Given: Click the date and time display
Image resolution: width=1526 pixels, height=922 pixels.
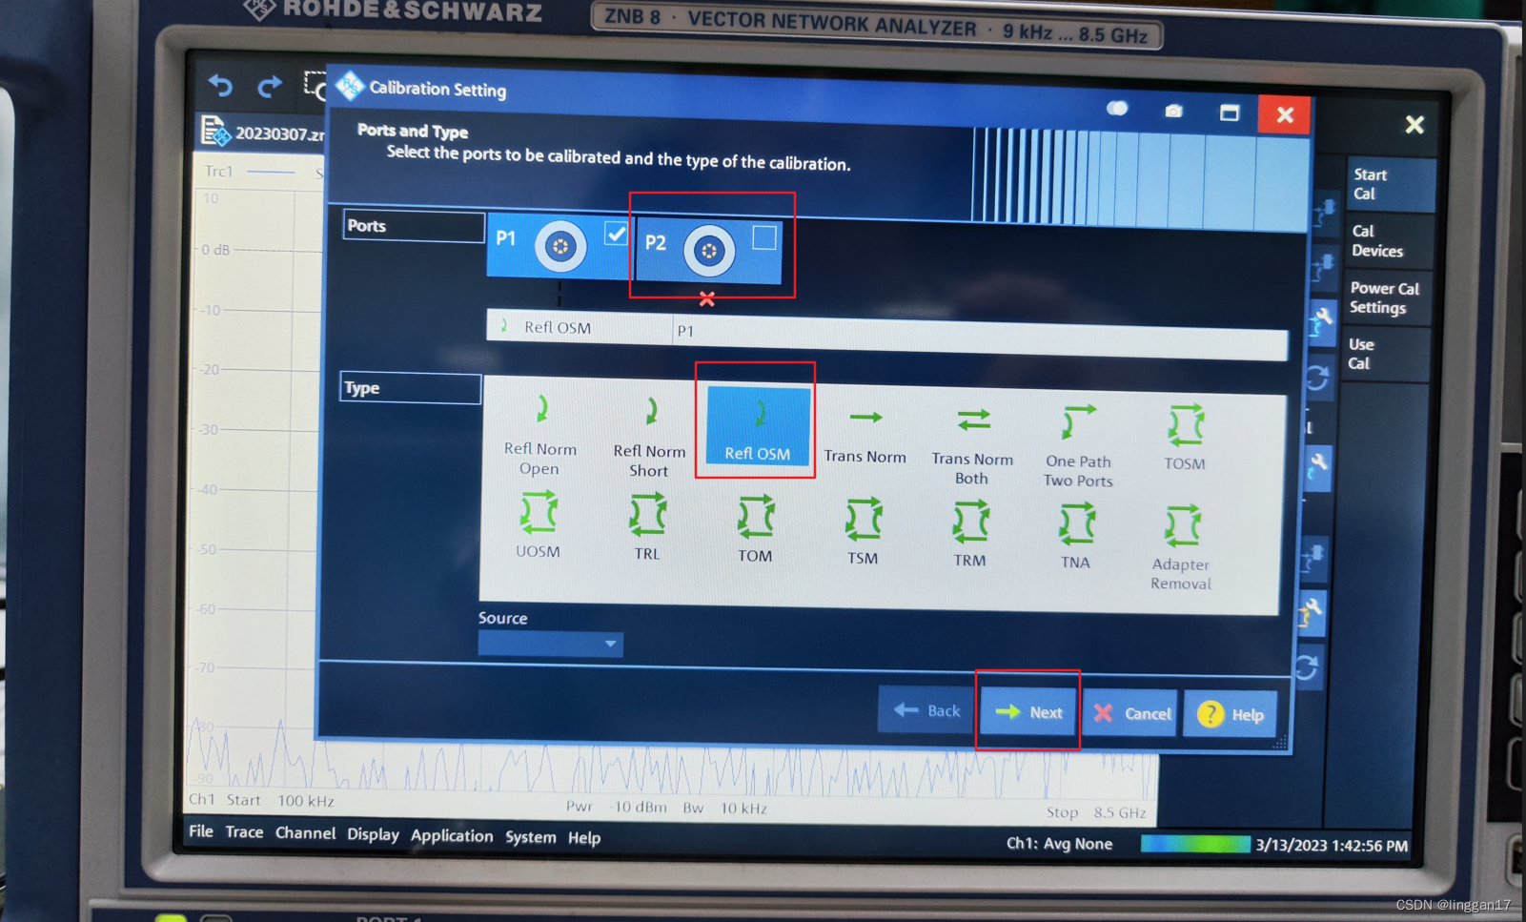Looking at the screenshot, I should pyautogui.click(x=1332, y=846).
